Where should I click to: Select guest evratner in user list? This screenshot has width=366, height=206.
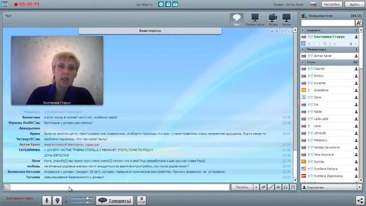(329, 83)
